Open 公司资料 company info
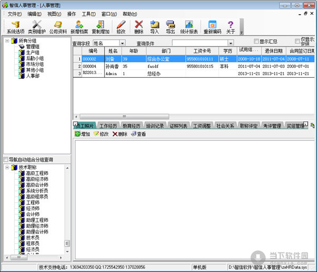This screenshot has height=272, width=317. pyautogui.click(x=58, y=27)
